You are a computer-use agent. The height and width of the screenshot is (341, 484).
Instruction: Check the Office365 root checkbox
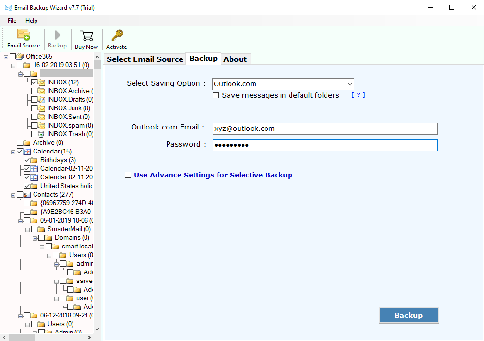point(12,57)
